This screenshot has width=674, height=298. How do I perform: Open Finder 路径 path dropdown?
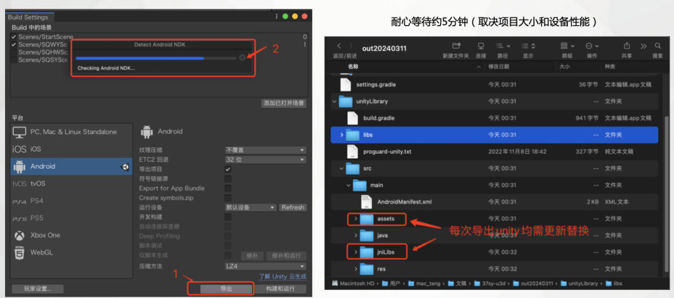pyautogui.click(x=502, y=45)
